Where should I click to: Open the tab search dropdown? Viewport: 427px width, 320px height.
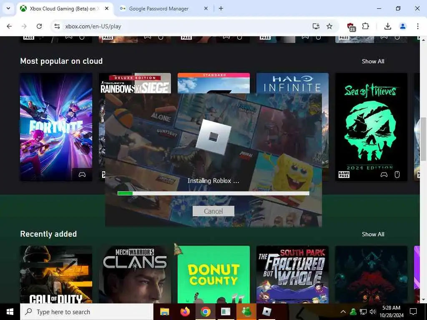[8, 8]
